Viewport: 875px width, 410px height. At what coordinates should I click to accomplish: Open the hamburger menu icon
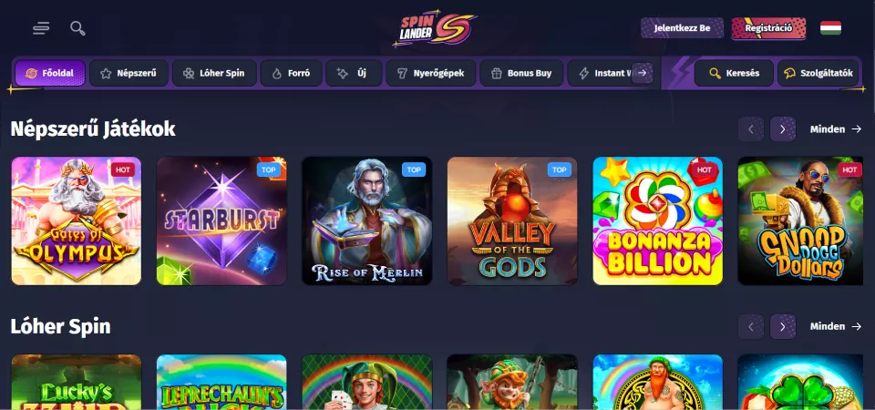coord(41,28)
